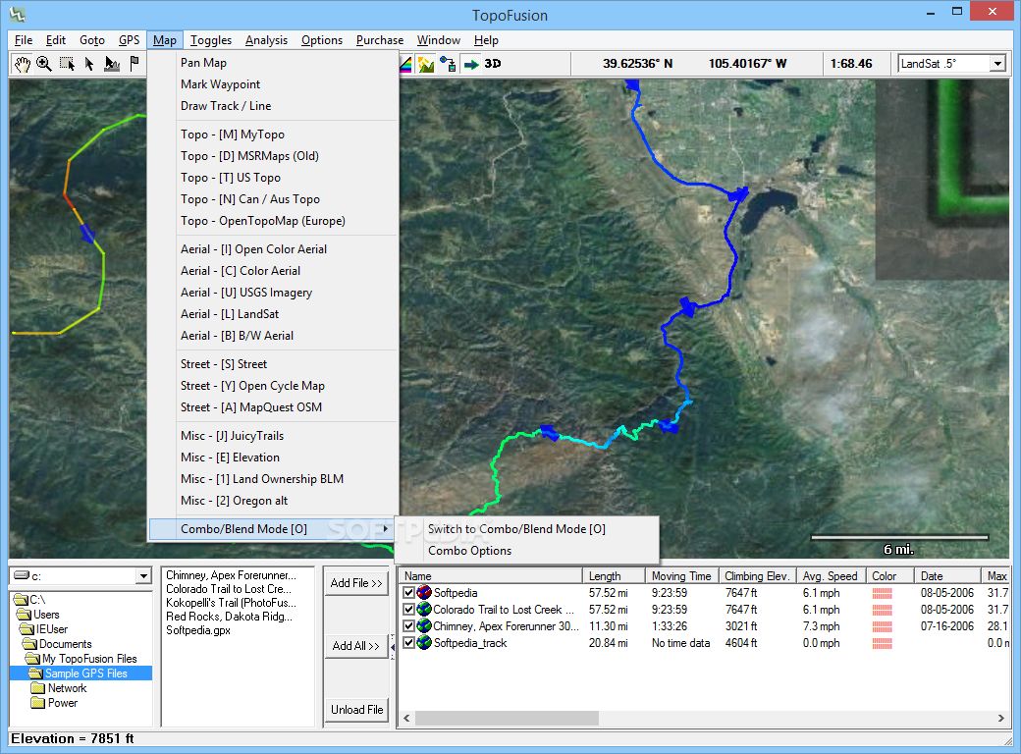Open the LandSat .5° map type dropdown
The height and width of the screenshot is (754, 1021).
996,63
